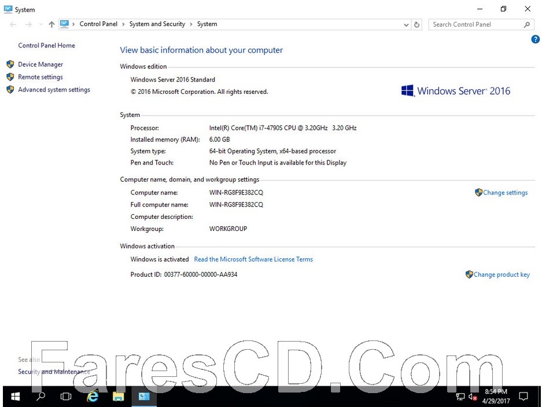This screenshot has width=542, height=407.
Task: Minimize the System window
Action: [480, 9]
